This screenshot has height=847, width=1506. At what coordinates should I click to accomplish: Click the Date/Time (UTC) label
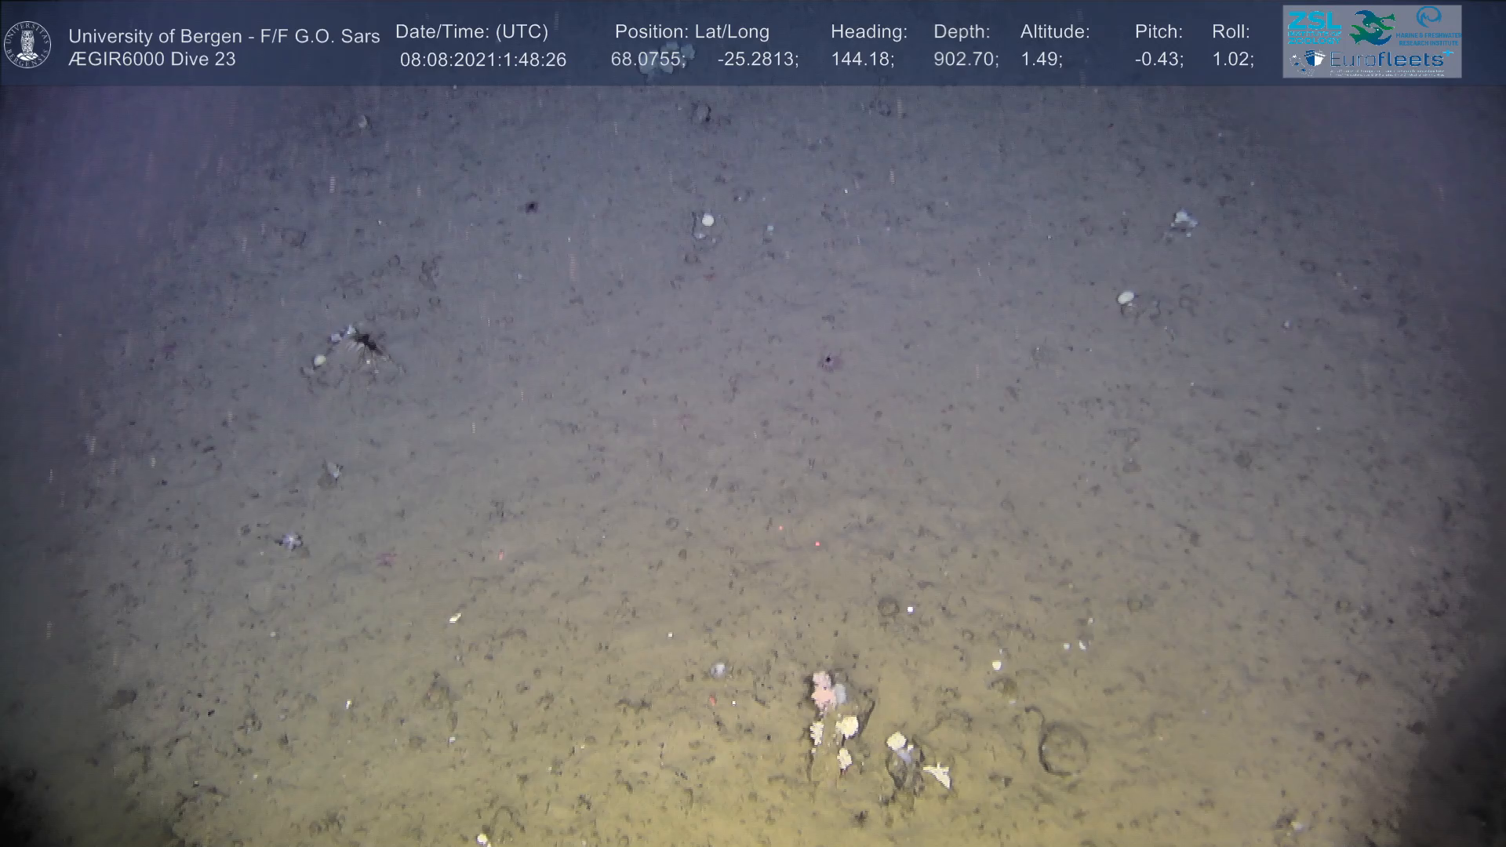pos(471,32)
